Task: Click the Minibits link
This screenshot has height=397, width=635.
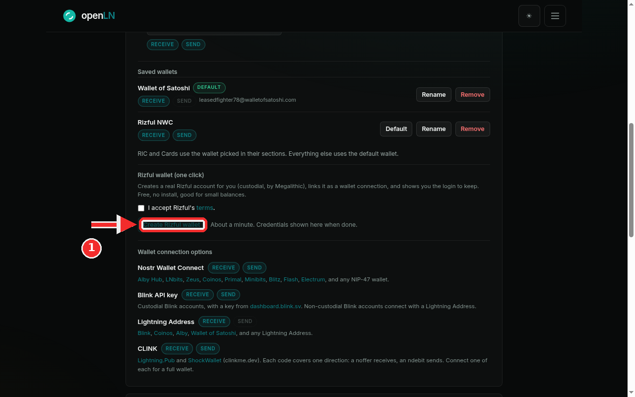Action: click(255, 279)
